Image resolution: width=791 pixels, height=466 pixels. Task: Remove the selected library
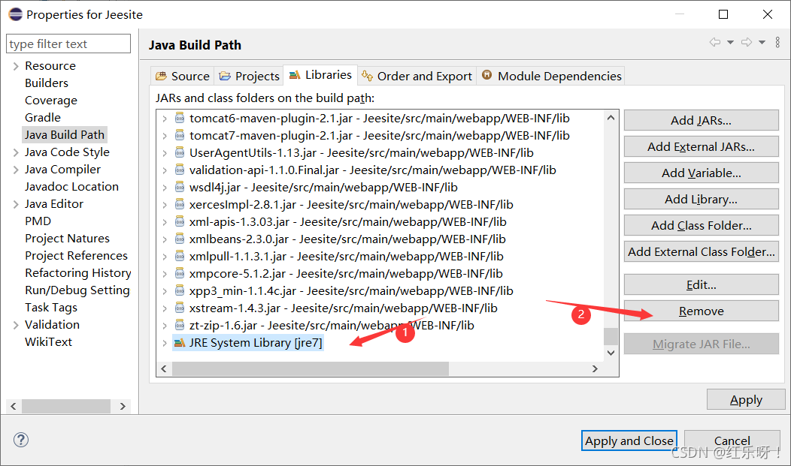tap(702, 311)
